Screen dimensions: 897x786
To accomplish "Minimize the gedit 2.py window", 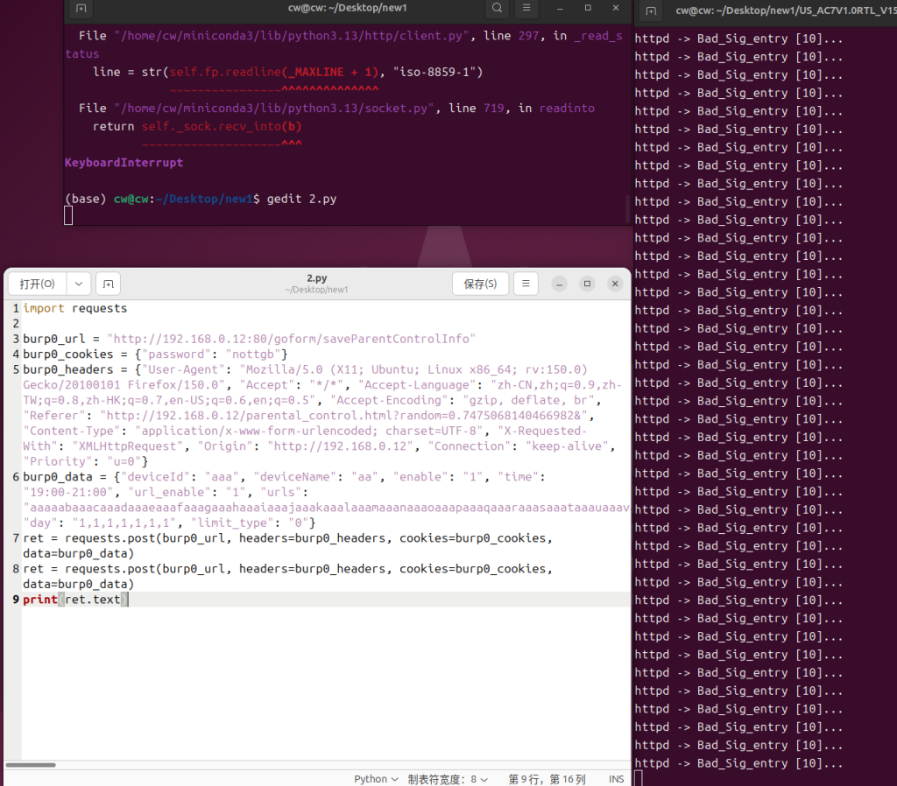I will 560,284.
